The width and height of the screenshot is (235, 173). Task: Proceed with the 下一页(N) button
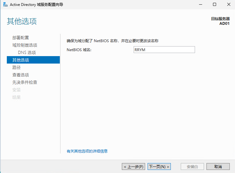(159, 167)
